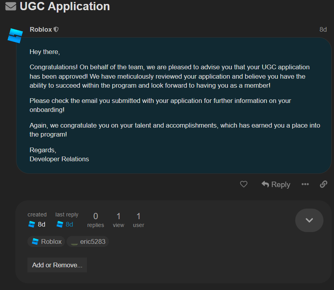This screenshot has width=334, height=290.
Task: Click the 'Developer Relations' signature text
Action: 59,159
